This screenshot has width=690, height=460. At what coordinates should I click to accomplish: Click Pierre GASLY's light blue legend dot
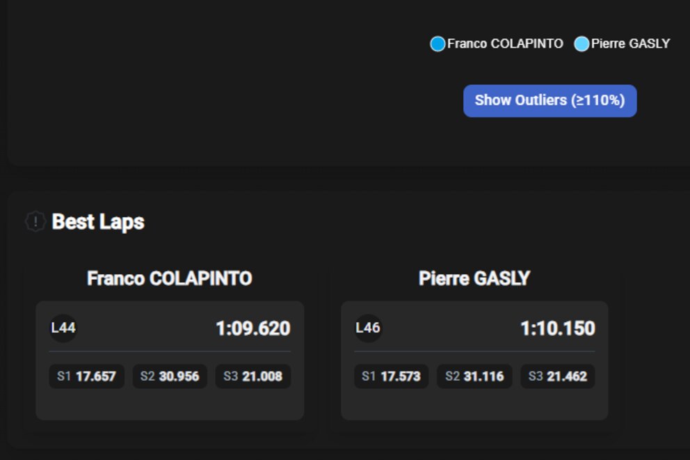pos(581,44)
